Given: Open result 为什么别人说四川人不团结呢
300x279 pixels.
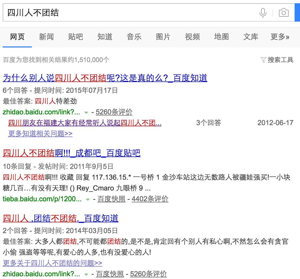Looking at the screenshot, I should pyautogui.click(x=105, y=78).
